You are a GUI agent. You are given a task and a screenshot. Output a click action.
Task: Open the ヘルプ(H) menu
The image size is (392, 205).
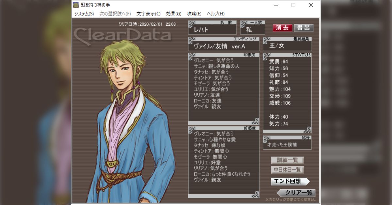pyautogui.click(x=216, y=14)
